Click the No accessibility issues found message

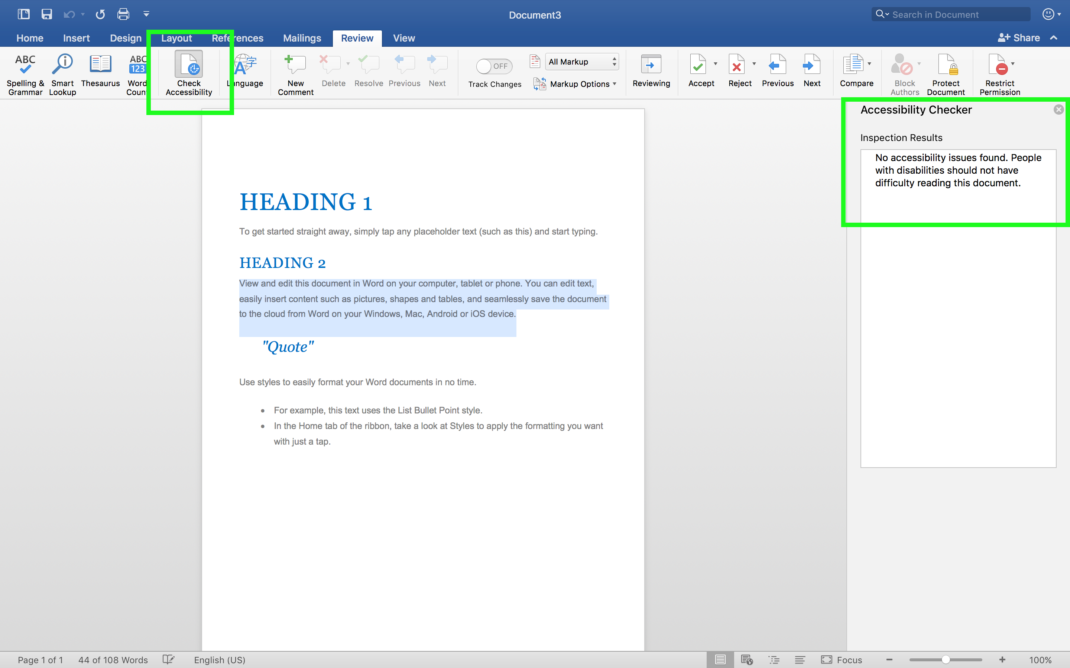(958, 170)
